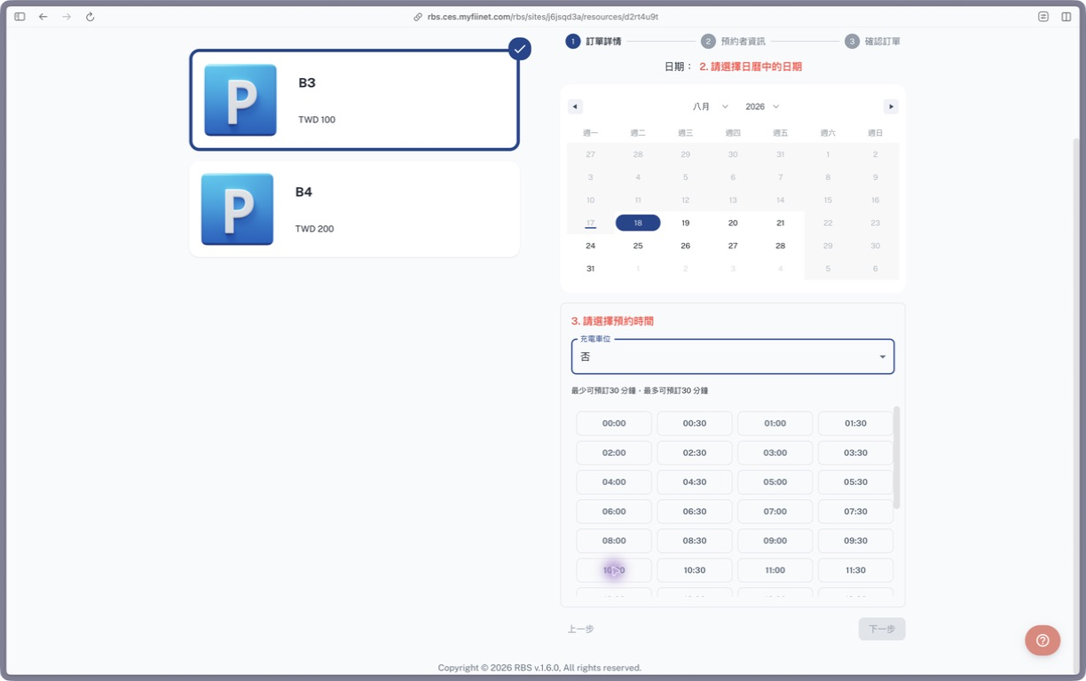Click the 下一步 button
The width and height of the screenshot is (1086, 681).
point(882,629)
